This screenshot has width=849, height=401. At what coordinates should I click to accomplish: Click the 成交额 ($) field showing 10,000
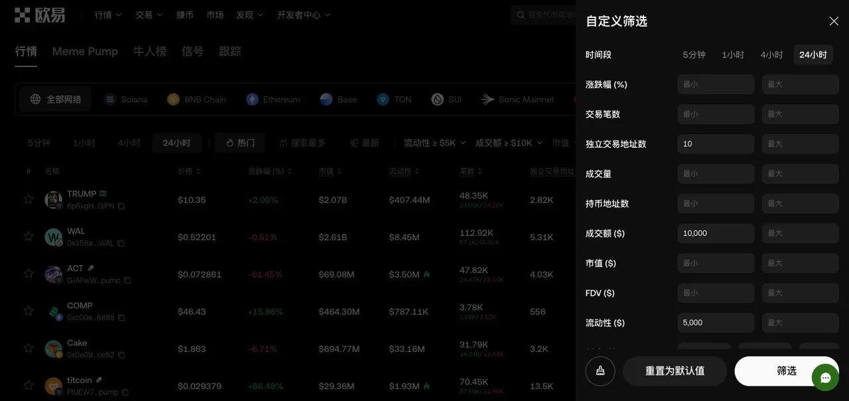(x=716, y=233)
